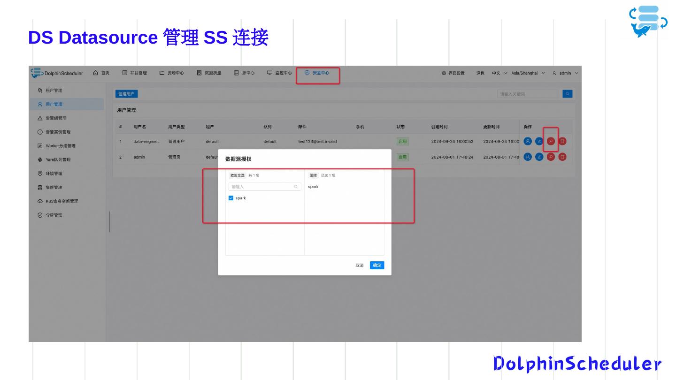Screen dimensions: 676x380
Task: Open 告警组管理 alarm group management
Action: coord(67,118)
